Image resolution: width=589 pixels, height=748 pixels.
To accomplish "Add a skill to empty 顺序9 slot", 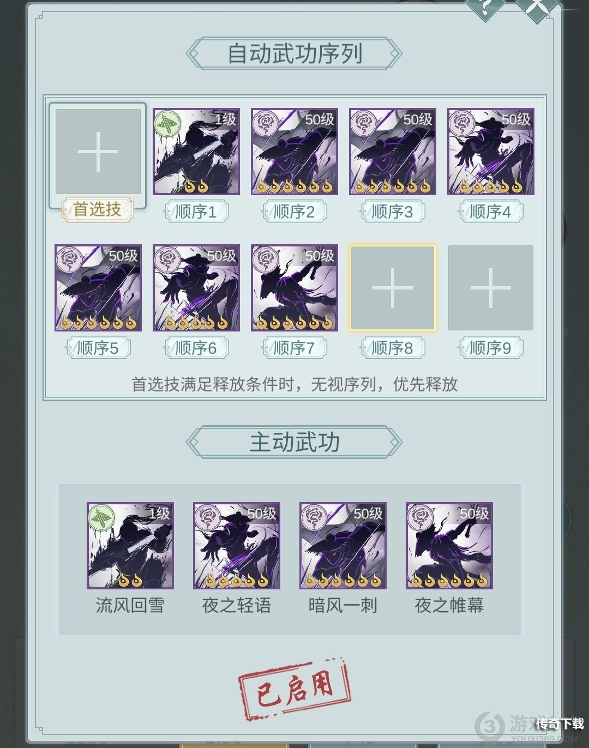I will tap(491, 288).
